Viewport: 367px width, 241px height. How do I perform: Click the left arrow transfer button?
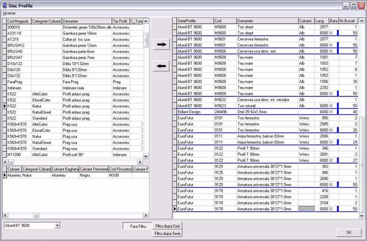point(161,65)
